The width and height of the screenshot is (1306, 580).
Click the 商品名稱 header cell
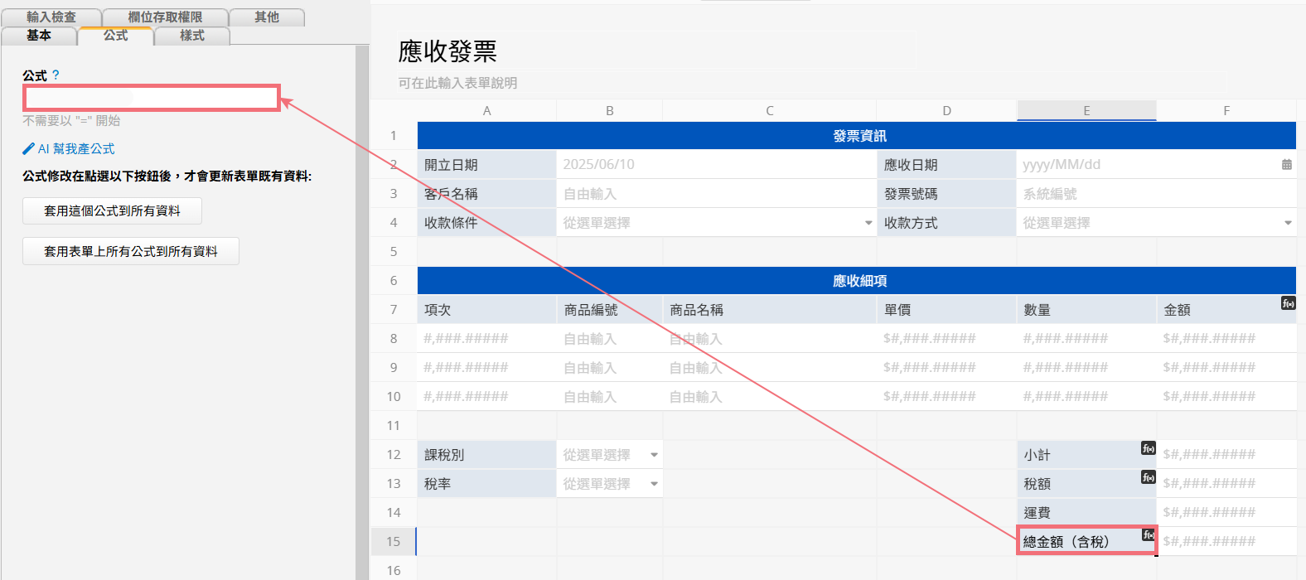769,310
